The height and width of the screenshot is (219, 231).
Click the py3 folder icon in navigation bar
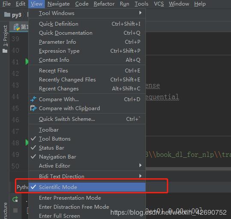7,15
